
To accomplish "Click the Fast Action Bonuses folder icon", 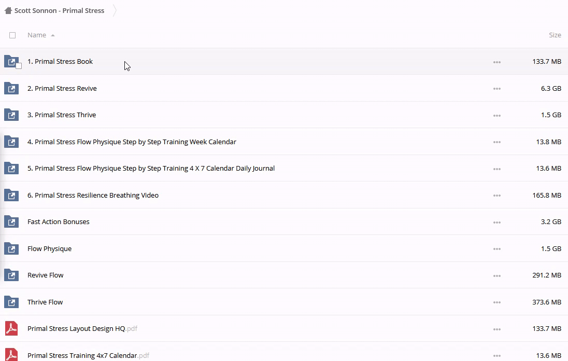I will point(11,221).
